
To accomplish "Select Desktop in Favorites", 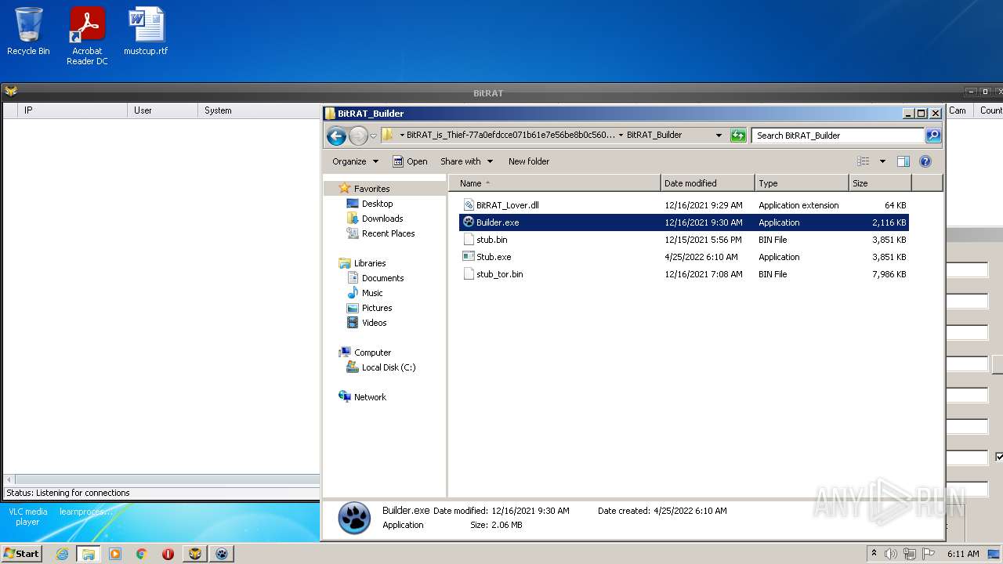I will click(x=377, y=204).
